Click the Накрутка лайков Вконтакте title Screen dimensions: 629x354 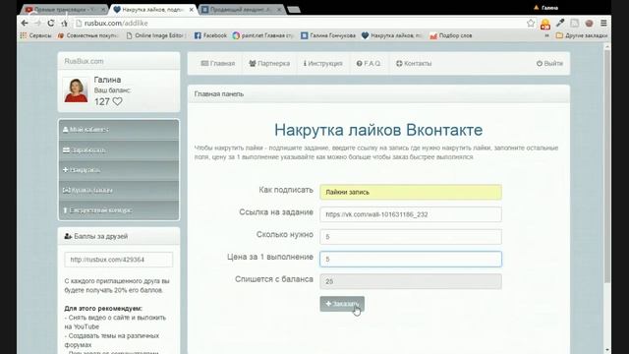click(378, 130)
